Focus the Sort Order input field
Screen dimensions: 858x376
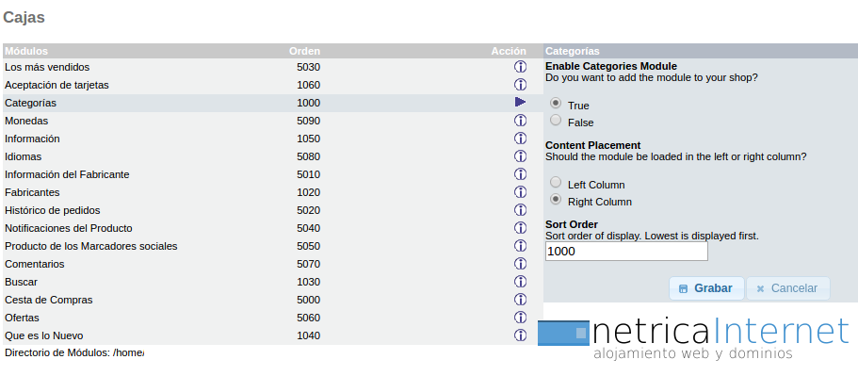(626, 252)
